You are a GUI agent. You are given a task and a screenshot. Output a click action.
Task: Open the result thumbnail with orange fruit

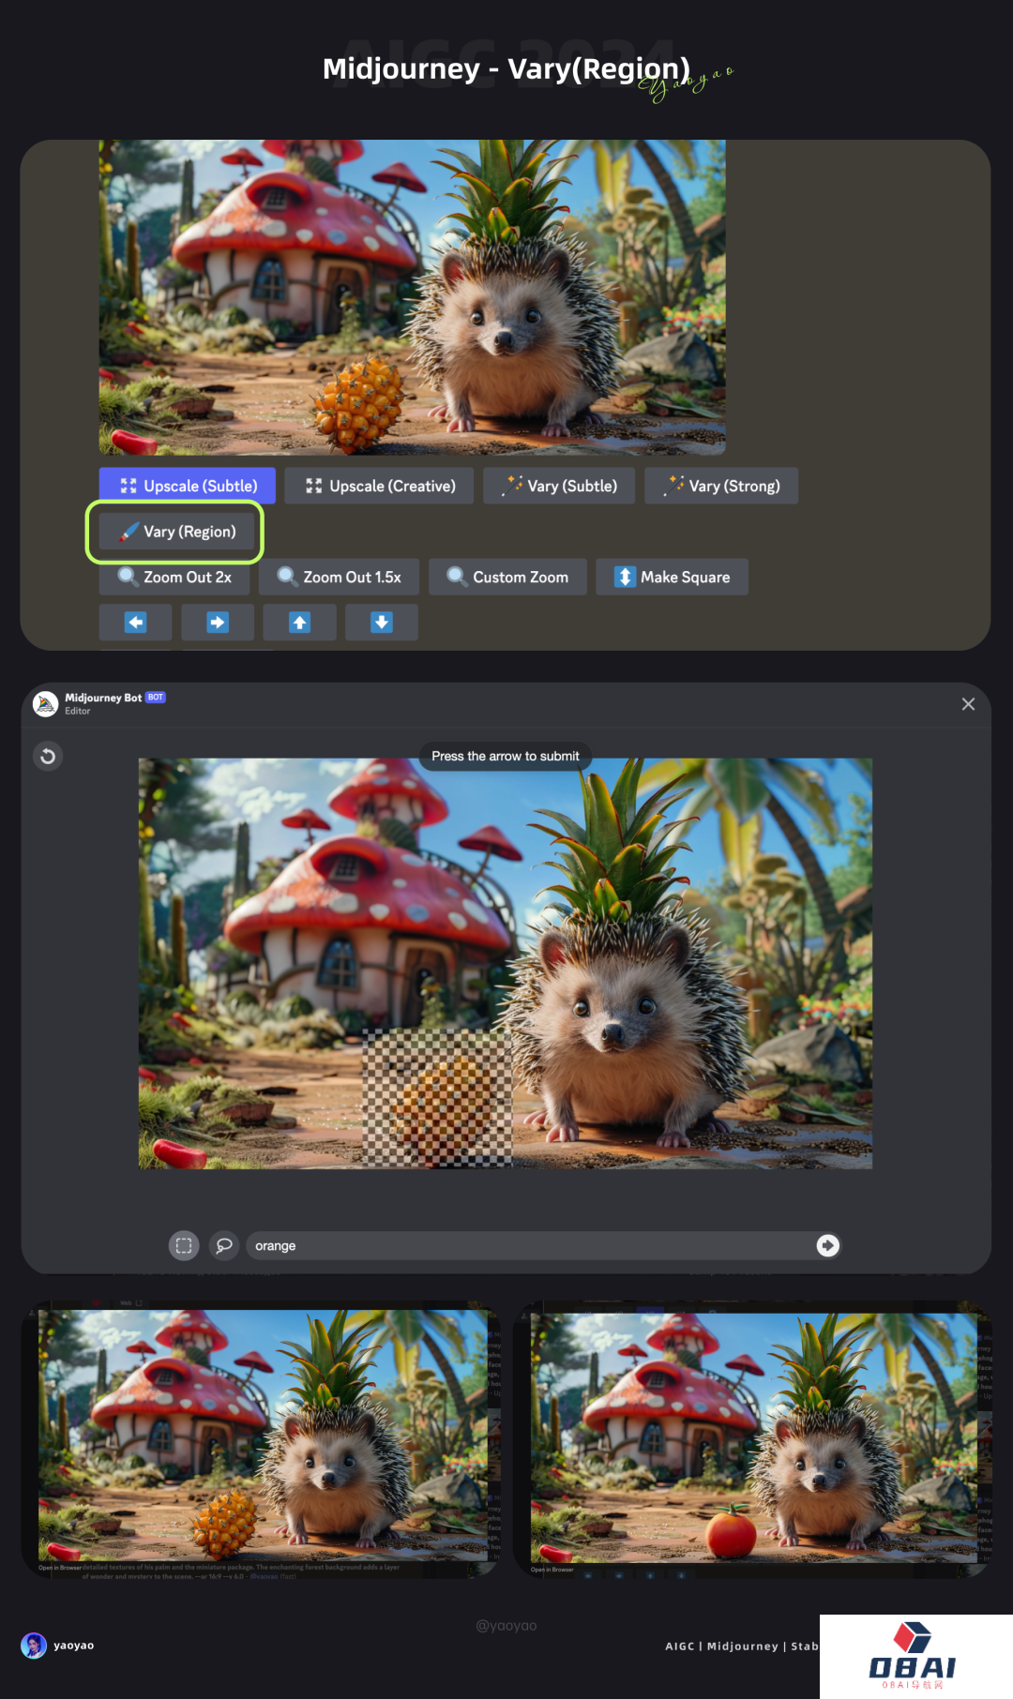pos(754,1437)
